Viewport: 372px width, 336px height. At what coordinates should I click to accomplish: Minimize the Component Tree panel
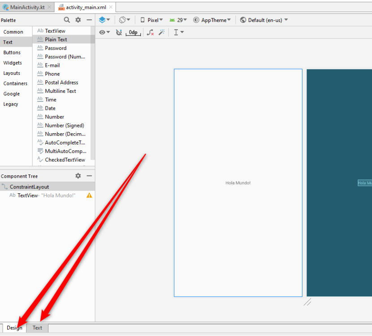pos(89,176)
